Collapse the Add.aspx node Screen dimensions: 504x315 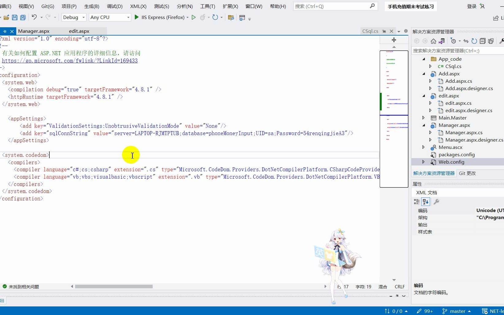pos(424,74)
